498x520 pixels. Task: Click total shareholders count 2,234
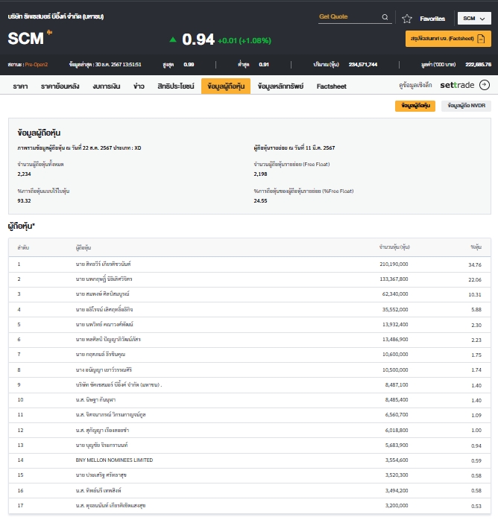point(24,174)
